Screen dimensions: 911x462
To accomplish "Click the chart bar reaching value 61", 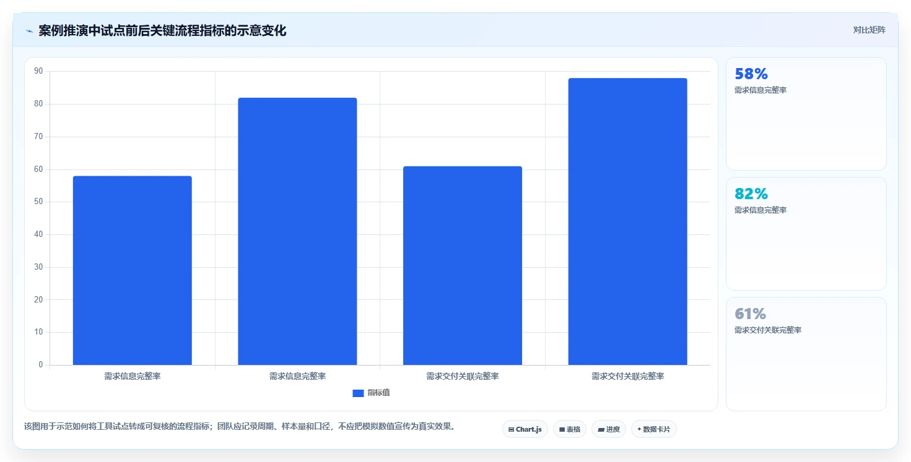I will 463,265.
